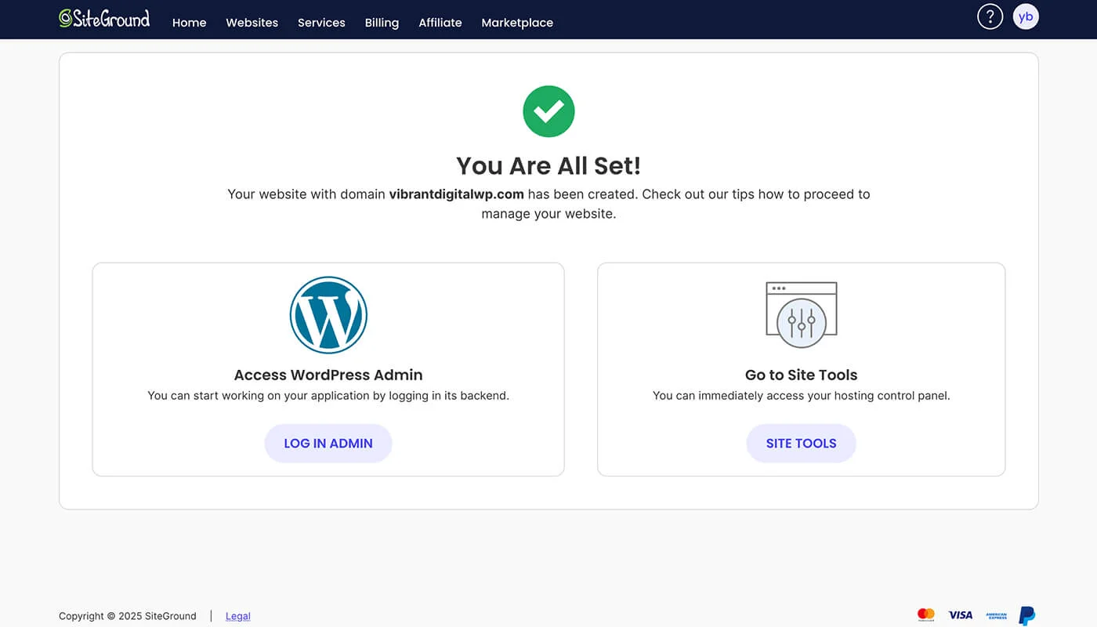Screen dimensions: 1097x627
Task: Click the green success checkmark
Action: point(548,111)
